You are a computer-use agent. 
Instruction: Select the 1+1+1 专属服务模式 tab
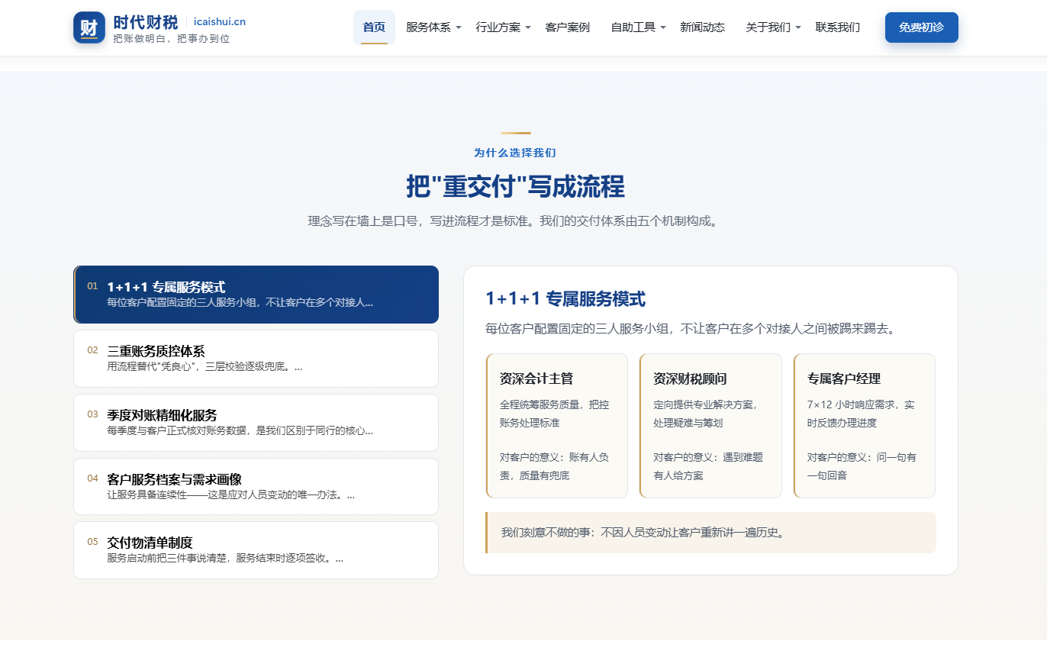pyautogui.click(x=256, y=295)
